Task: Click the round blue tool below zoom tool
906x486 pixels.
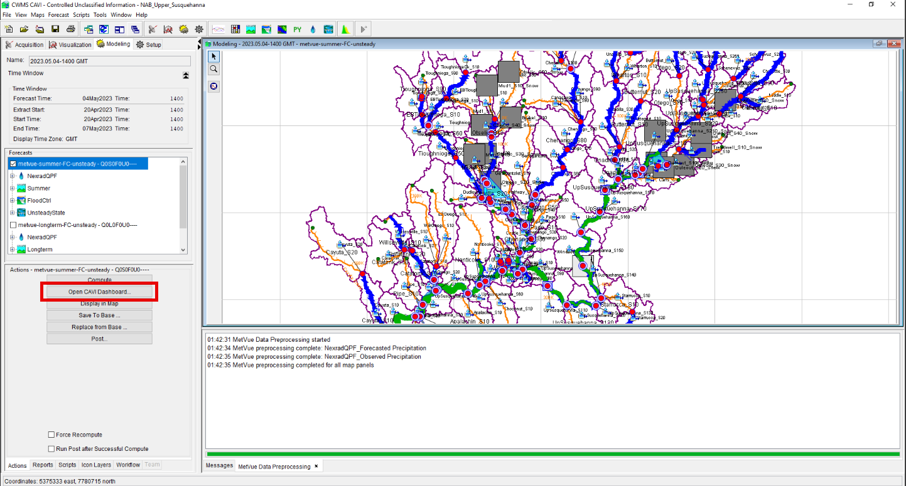Action: pos(214,86)
